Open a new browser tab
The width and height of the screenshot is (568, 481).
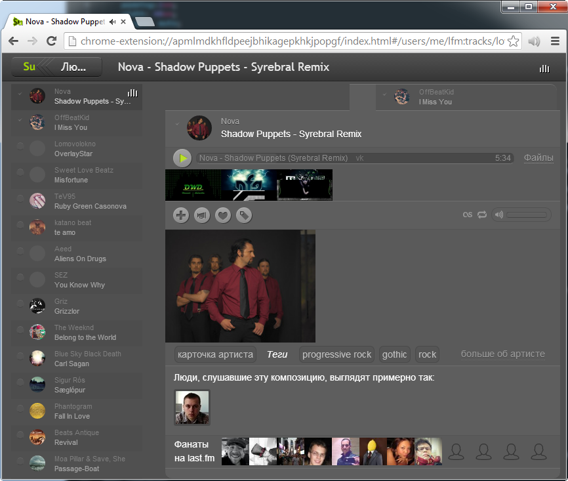(145, 22)
